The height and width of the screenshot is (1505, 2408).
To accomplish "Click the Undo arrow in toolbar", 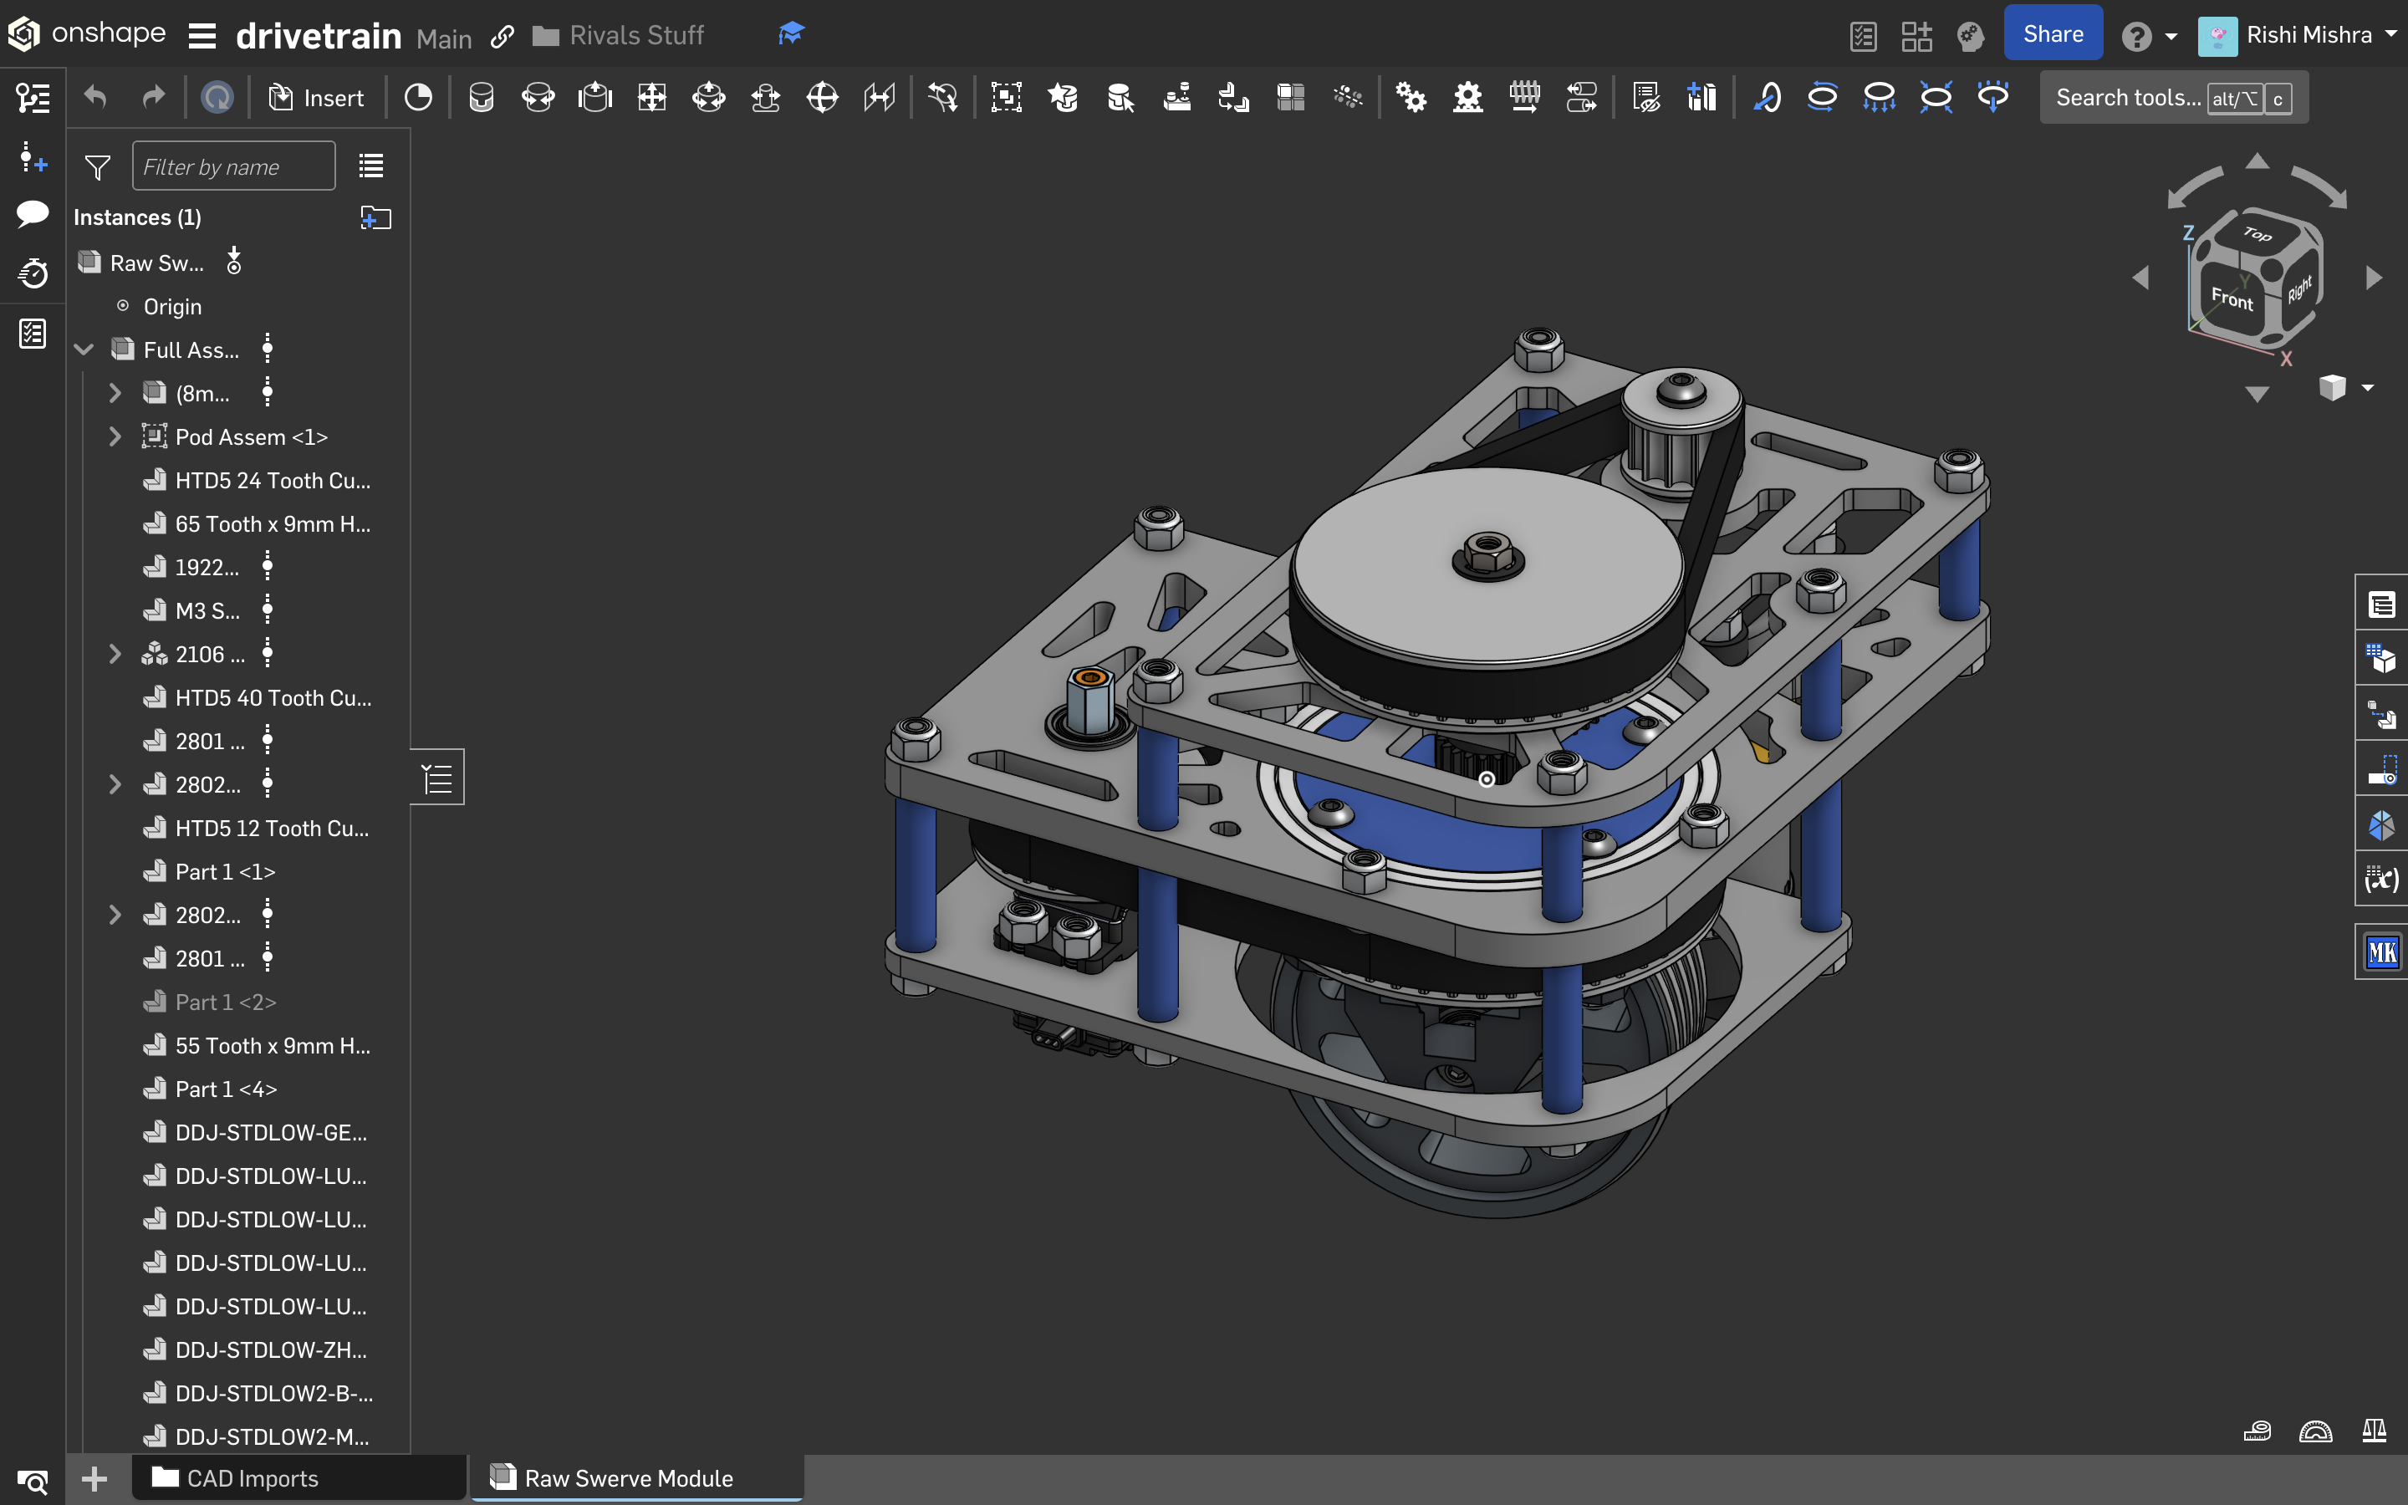I will point(95,98).
